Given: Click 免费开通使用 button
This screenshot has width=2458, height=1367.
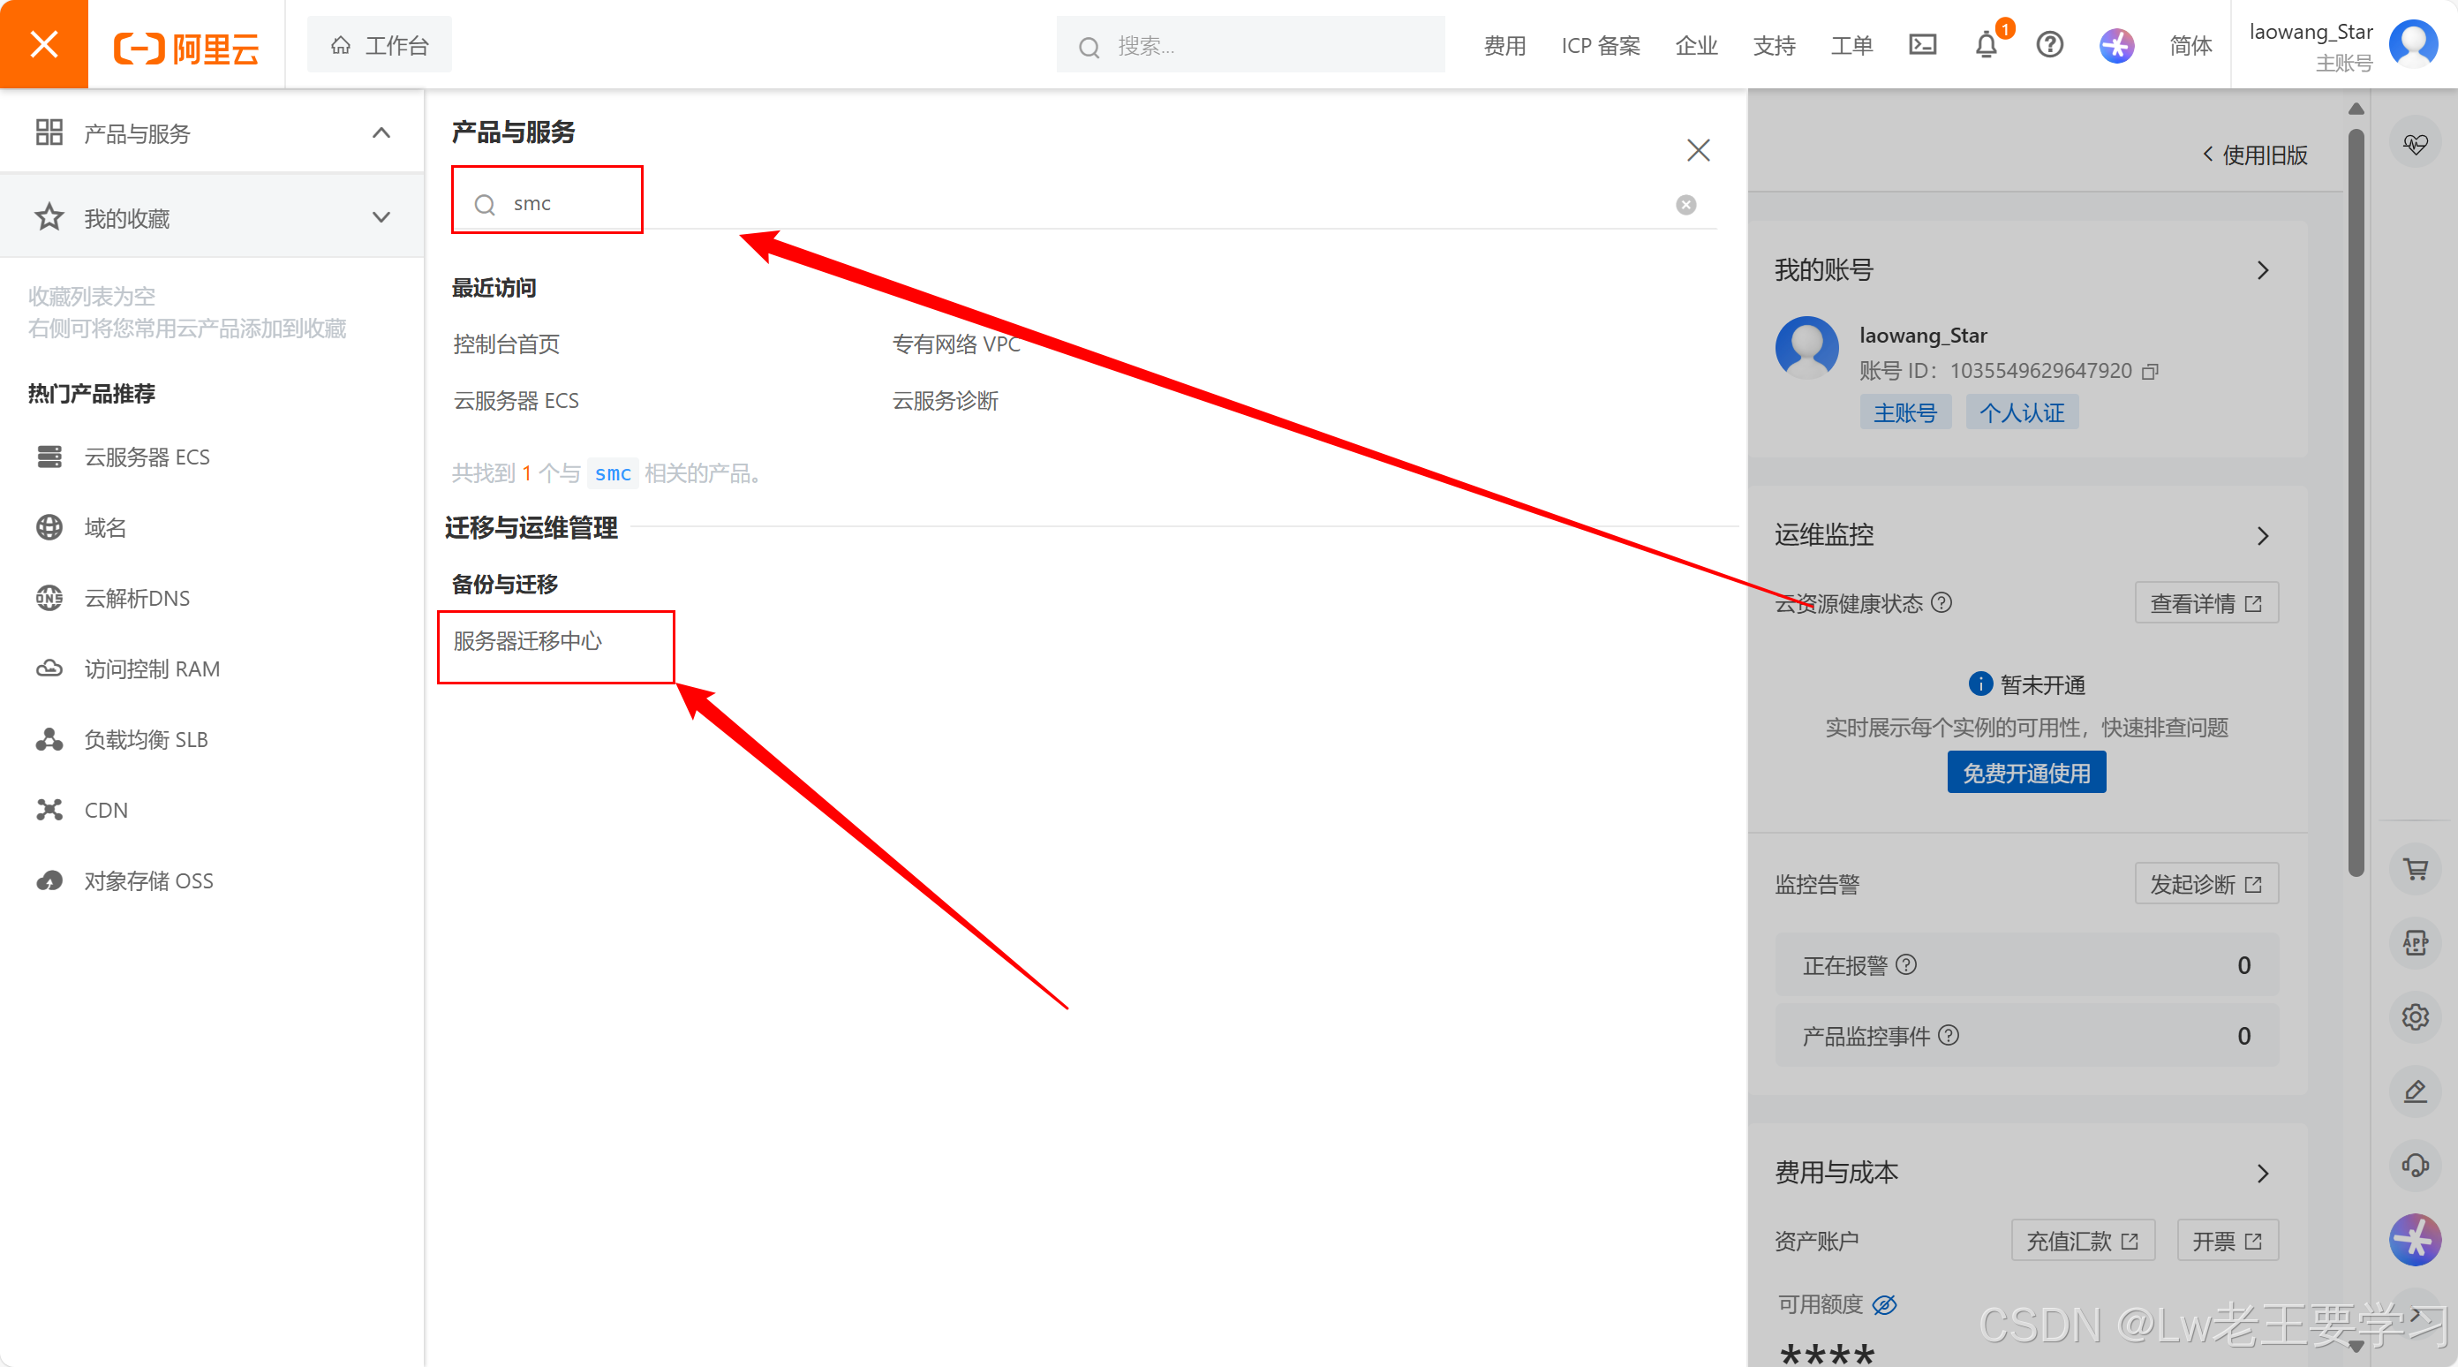Looking at the screenshot, I should pos(2025,773).
